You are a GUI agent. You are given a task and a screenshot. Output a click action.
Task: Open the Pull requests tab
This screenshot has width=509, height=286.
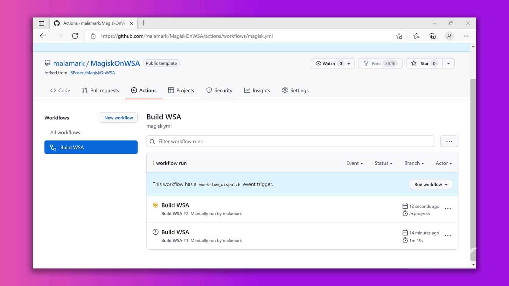tap(101, 91)
